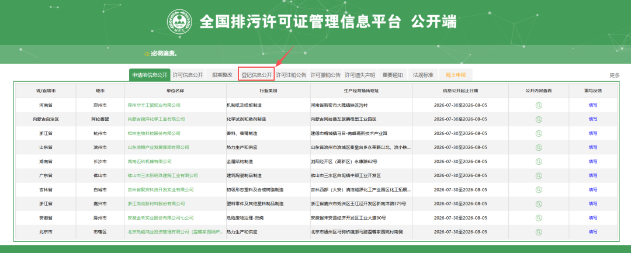The image size is (631, 253).
Task: Open the orange 网上申报 tab
Action: [456, 75]
